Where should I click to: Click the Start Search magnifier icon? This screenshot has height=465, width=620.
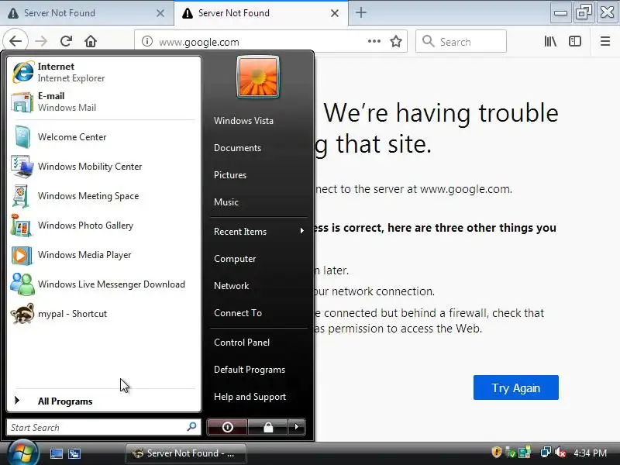coord(191,427)
